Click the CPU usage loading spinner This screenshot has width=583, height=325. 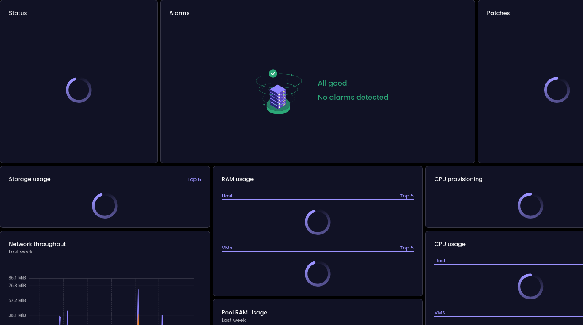click(530, 286)
